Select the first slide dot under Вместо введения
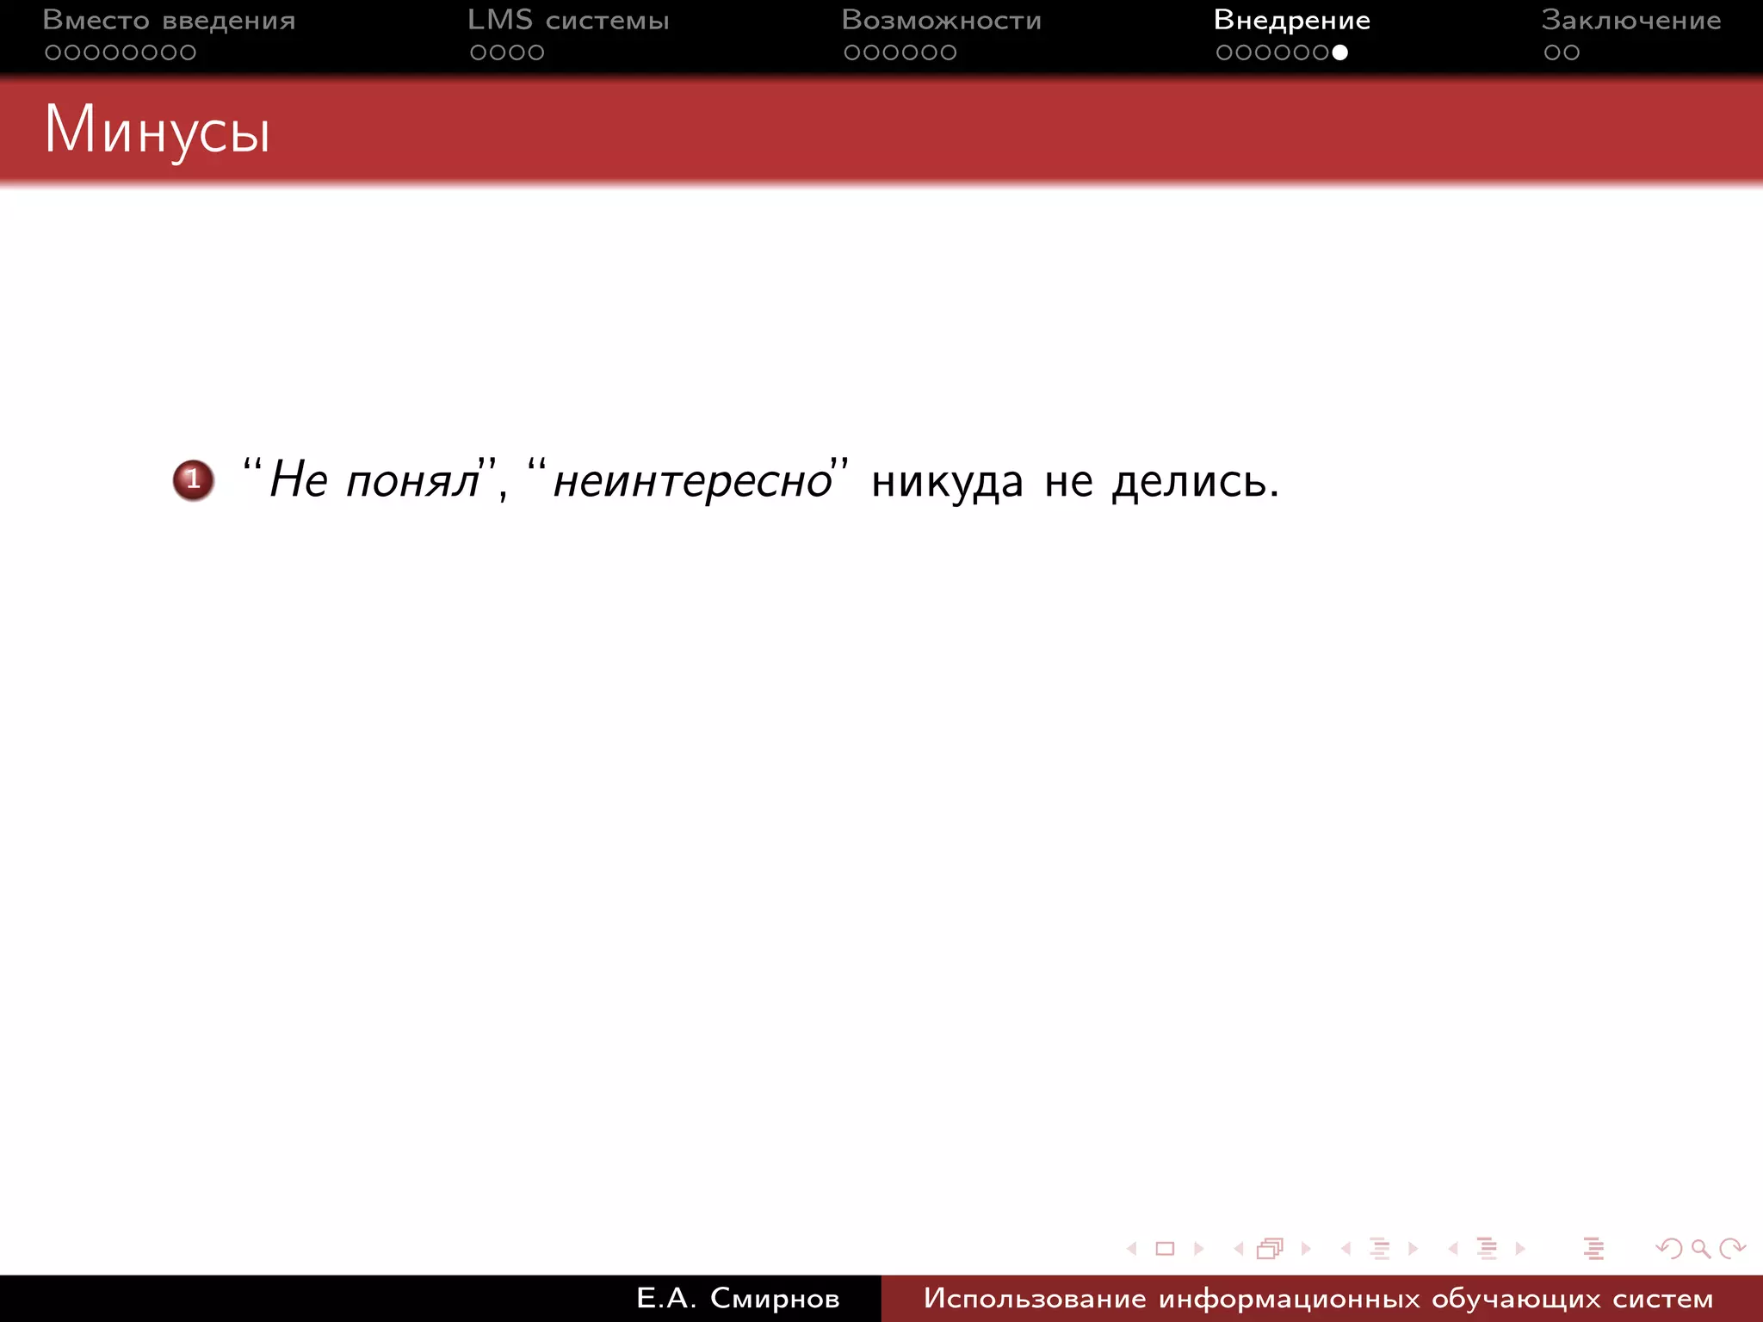Image resolution: width=1763 pixels, height=1322 pixels. (53, 53)
